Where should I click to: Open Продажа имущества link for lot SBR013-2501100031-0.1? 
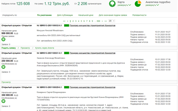pos(93,53)
